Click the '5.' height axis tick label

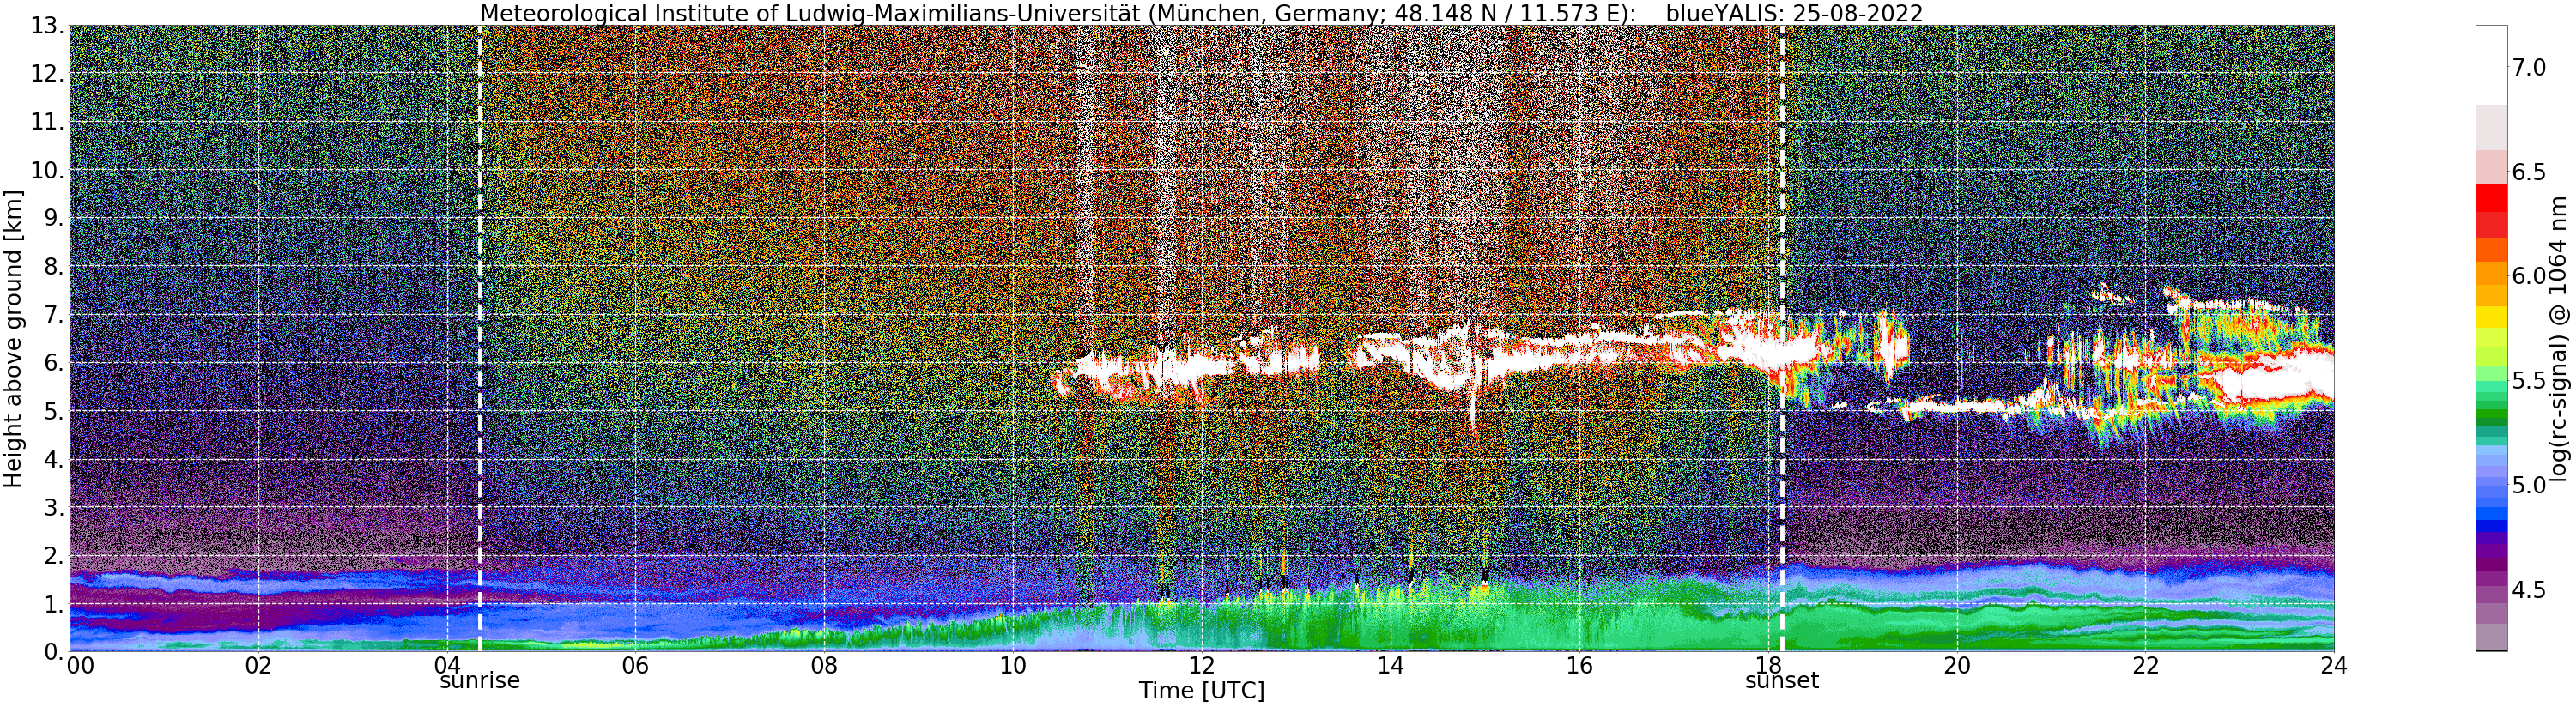click(54, 411)
